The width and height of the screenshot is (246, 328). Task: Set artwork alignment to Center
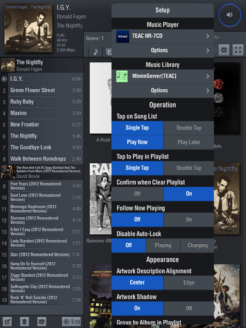[137, 282]
